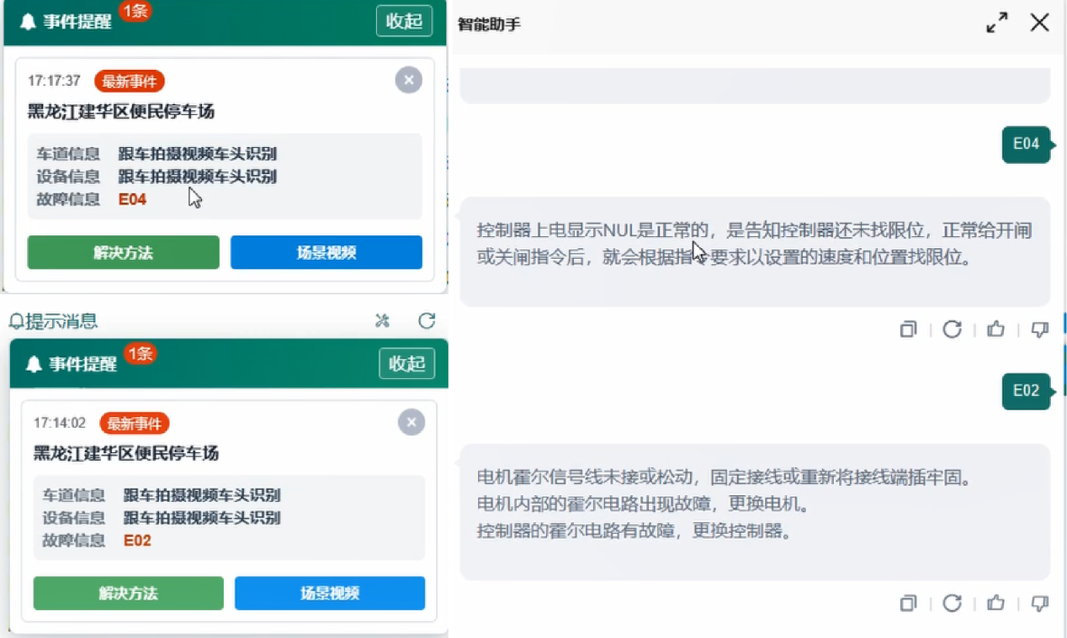This screenshot has height=638, width=1067.
Task: Click the line 电机内部的霍尔电路出现故障，更换电机
Action: point(642,505)
